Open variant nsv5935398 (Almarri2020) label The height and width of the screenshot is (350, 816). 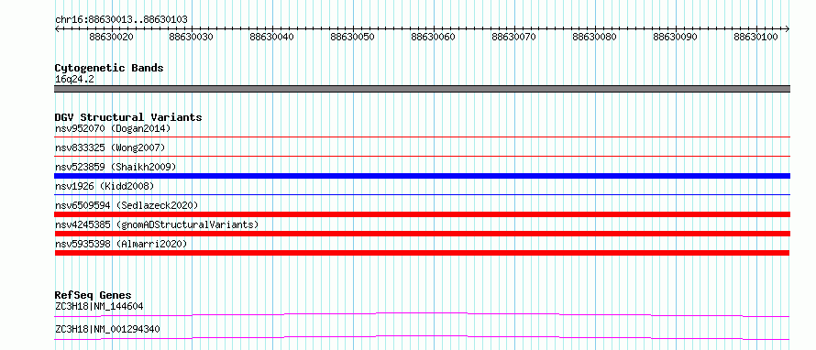point(121,244)
